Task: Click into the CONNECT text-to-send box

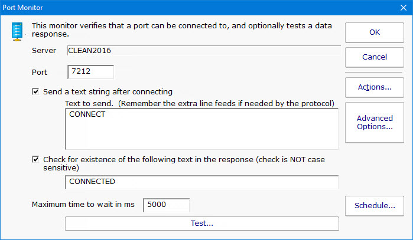Action: (x=201, y=129)
